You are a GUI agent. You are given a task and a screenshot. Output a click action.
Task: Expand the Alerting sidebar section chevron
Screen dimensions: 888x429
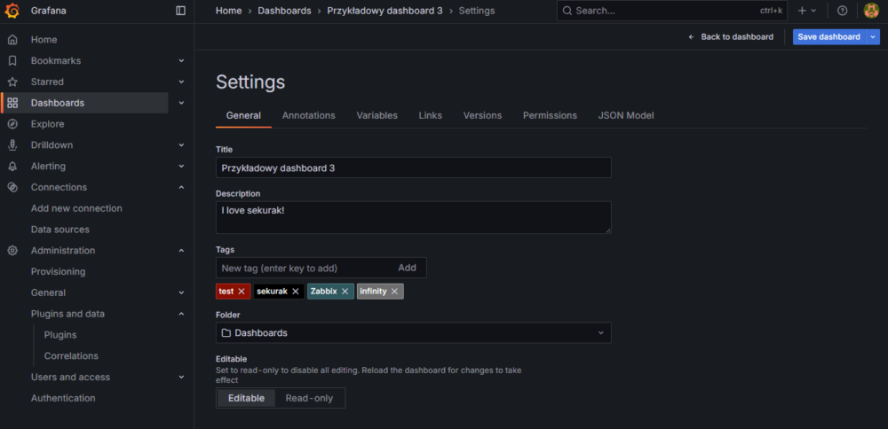point(181,167)
